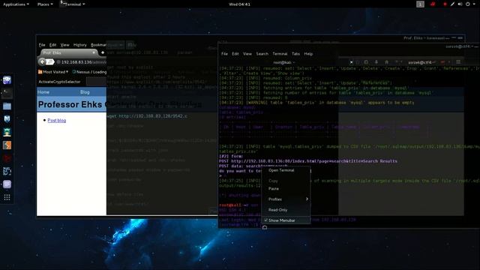This screenshot has width=480, height=270.
Task: Open the Nessus / Loading bookmark
Action: [89, 72]
